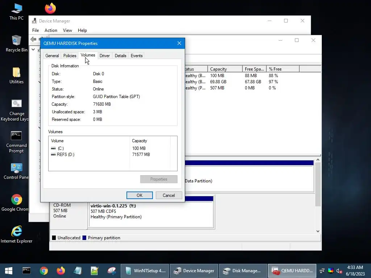Select the 69.88 GB capacity cell
The image size is (371, 278).
coord(218,82)
